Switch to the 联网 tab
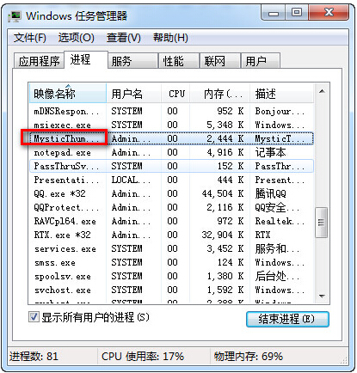 [x=220, y=61]
